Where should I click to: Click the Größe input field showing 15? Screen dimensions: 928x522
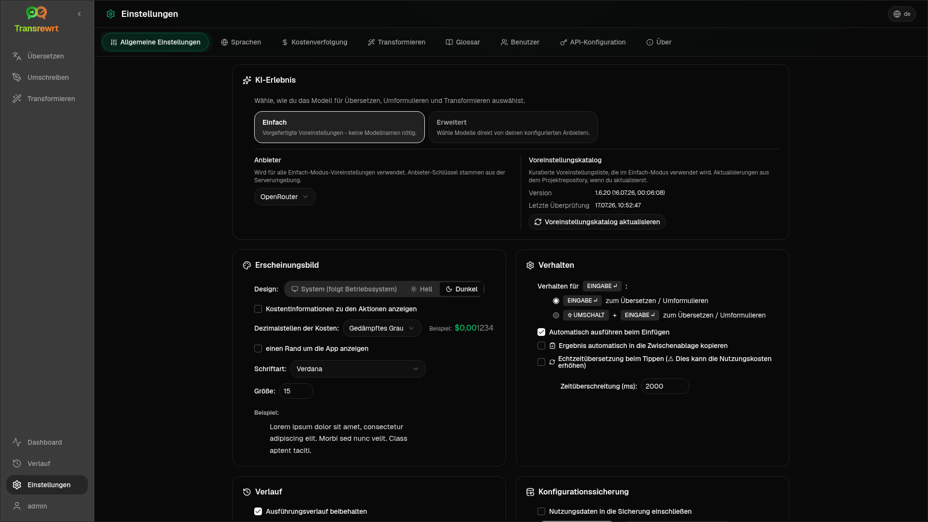click(x=296, y=391)
